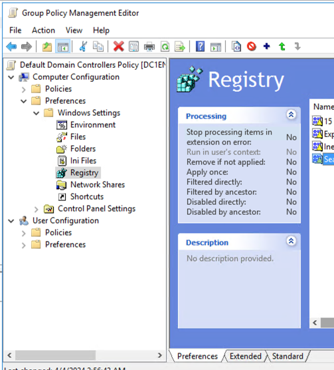Click the Back arrow in toolbar

point(11,47)
